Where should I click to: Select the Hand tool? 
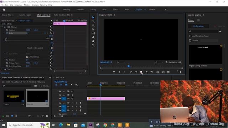tap(93, 41)
